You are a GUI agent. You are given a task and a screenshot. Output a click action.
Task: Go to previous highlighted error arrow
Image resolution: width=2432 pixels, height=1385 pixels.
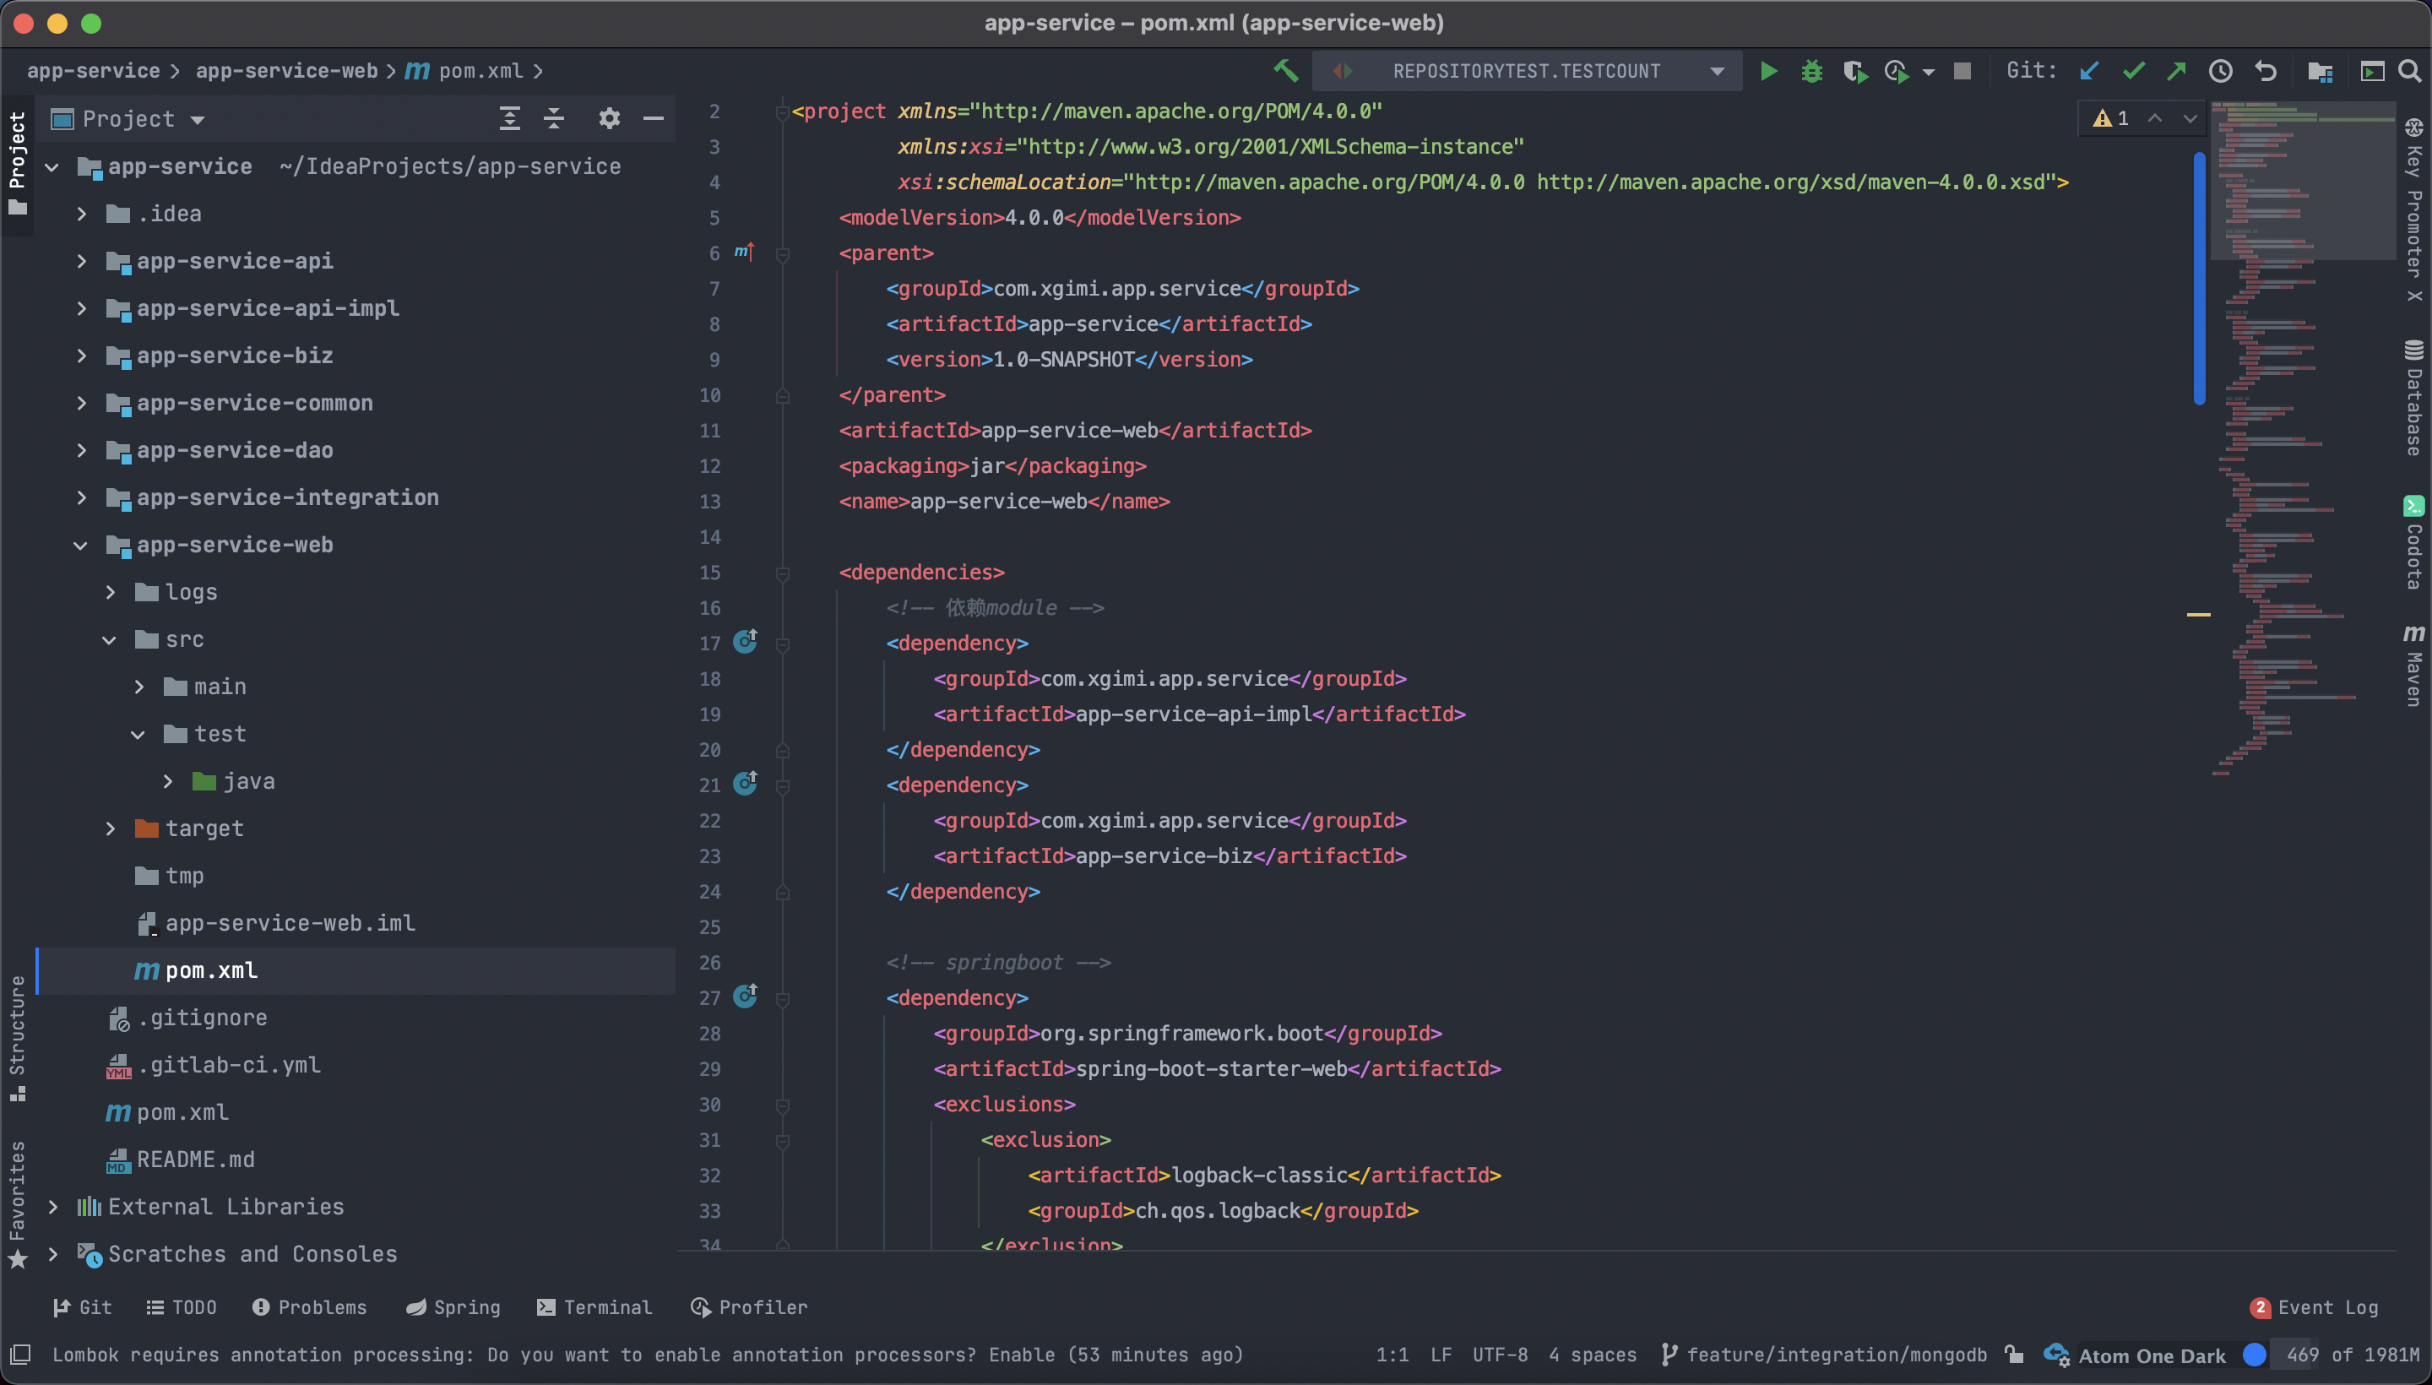tap(2155, 119)
